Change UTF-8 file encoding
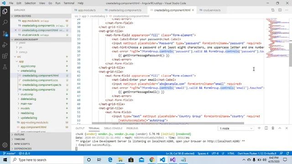 pyautogui.click(x=215, y=154)
